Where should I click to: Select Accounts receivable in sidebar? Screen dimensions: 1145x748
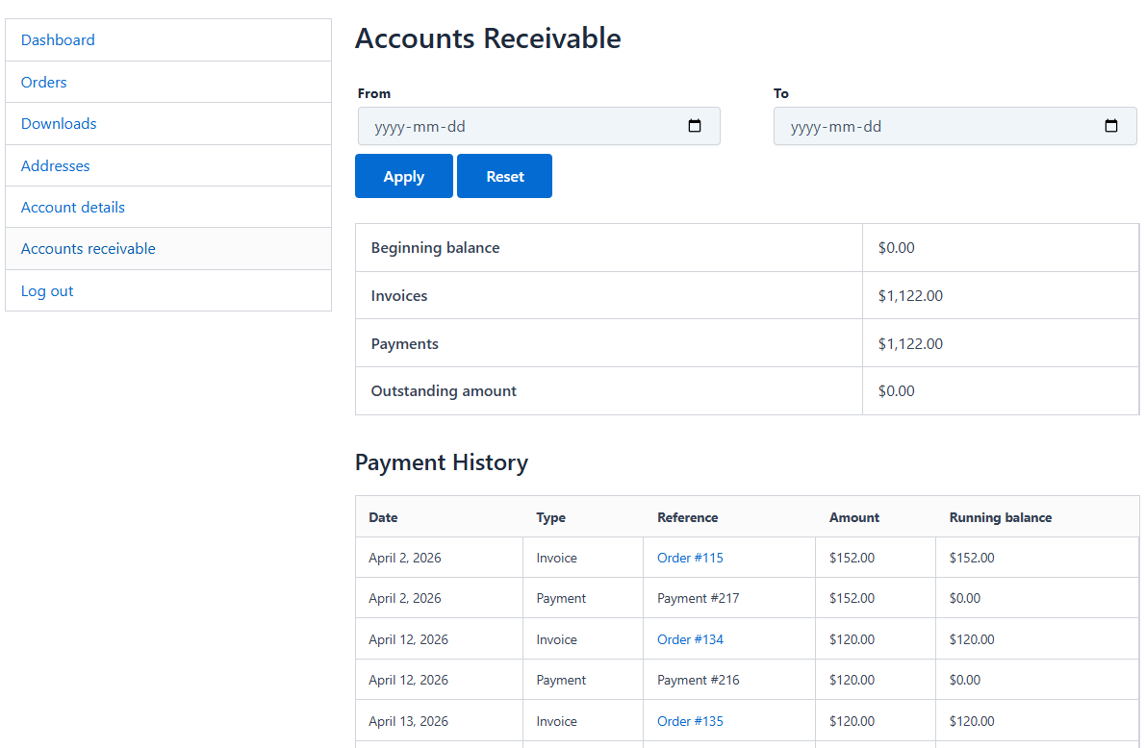(89, 249)
